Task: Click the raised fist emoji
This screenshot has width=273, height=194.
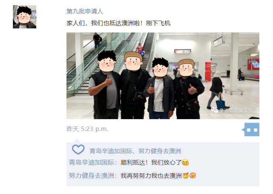Action: tap(193, 176)
